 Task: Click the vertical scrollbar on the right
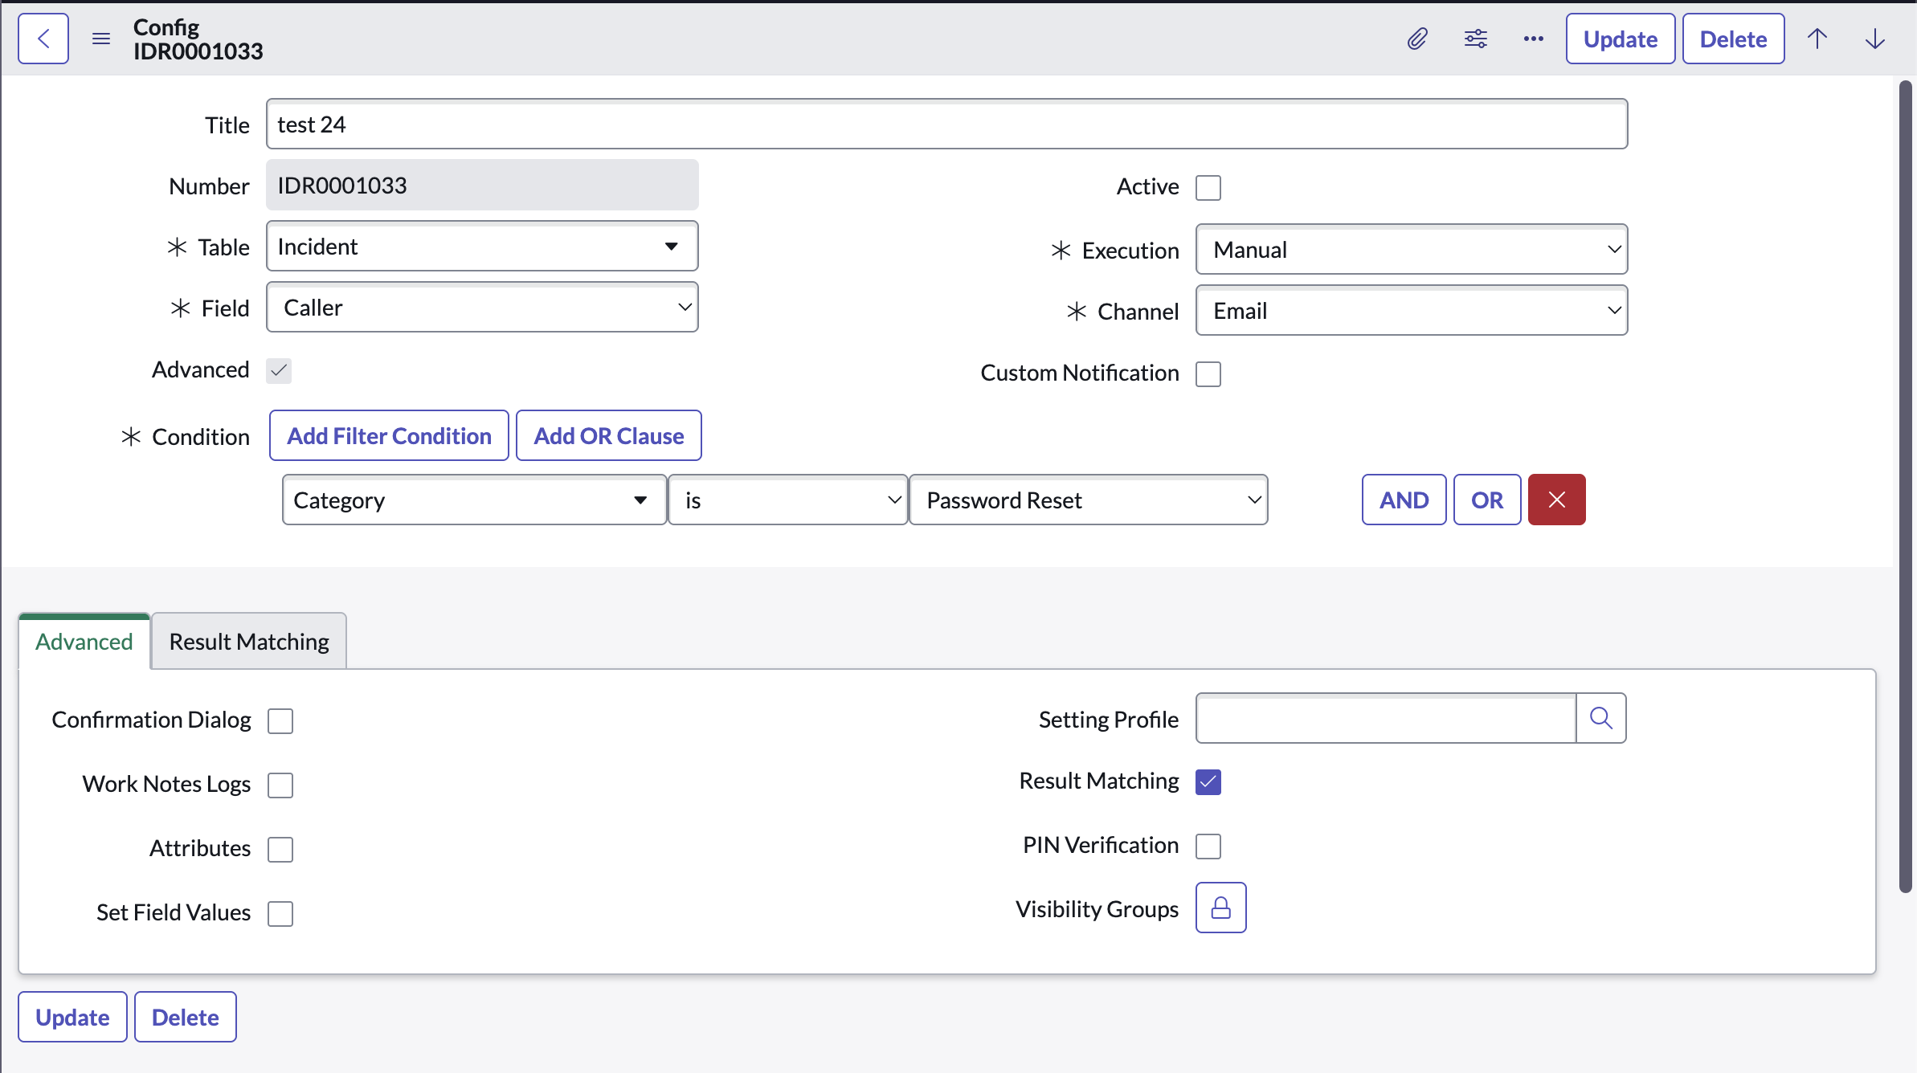point(1905,486)
